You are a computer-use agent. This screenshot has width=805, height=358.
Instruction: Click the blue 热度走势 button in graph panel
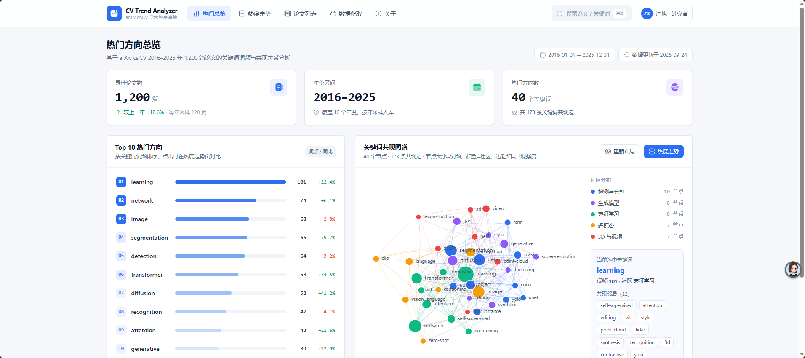click(664, 151)
